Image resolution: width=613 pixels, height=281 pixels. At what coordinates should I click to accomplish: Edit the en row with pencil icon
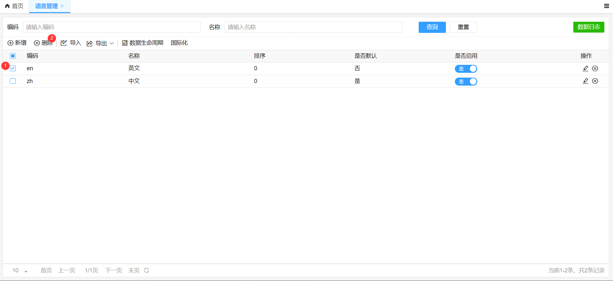pos(585,68)
